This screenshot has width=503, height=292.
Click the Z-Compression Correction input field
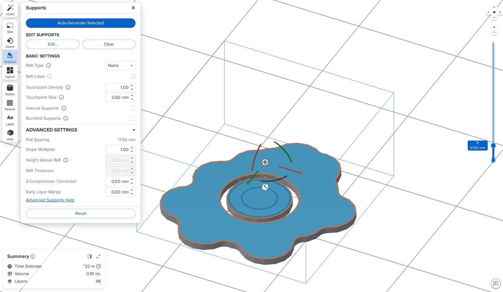pyautogui.click(x=121, y=181)
